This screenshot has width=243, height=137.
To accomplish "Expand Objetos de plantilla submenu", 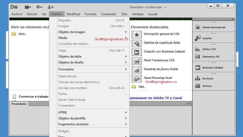I will click(x=92, y=118).
